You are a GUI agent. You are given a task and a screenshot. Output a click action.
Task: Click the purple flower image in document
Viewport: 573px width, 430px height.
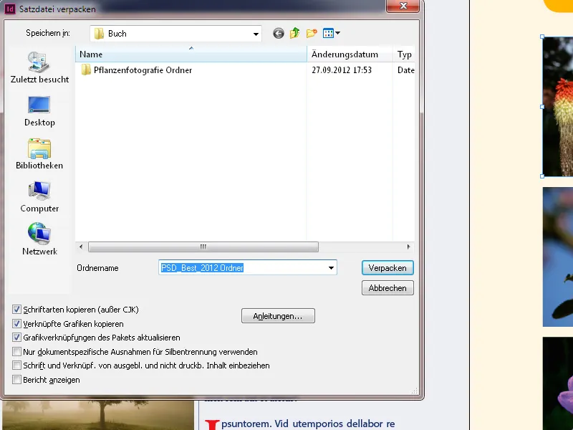point(558,383)
